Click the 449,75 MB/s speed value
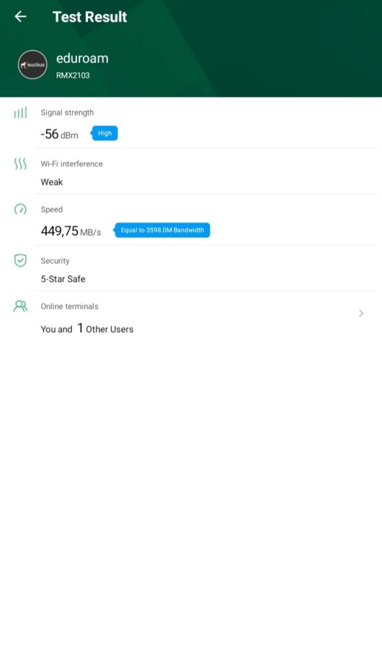 70,231
